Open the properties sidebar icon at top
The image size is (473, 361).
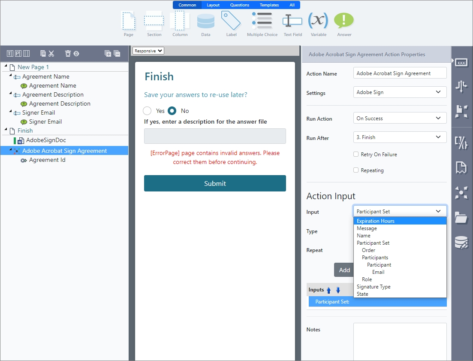coord(461,63)
